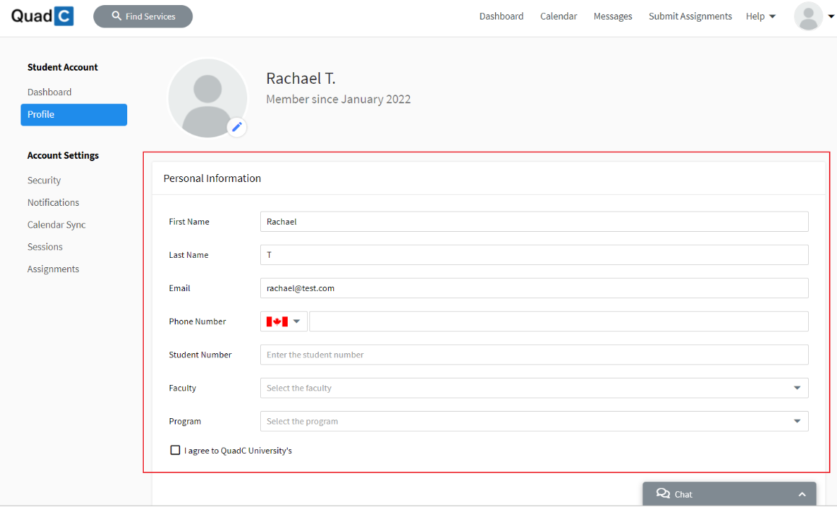Click the Student Number field

(534, 355)
